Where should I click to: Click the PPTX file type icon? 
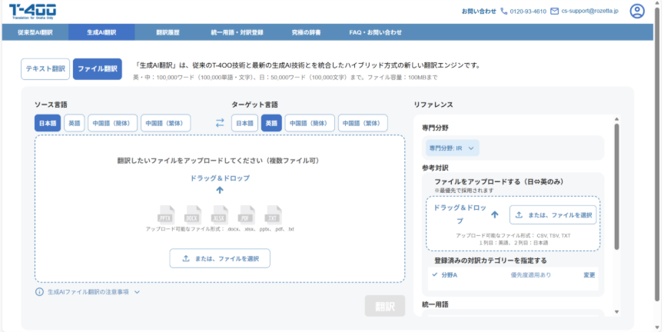pos(167,214)
